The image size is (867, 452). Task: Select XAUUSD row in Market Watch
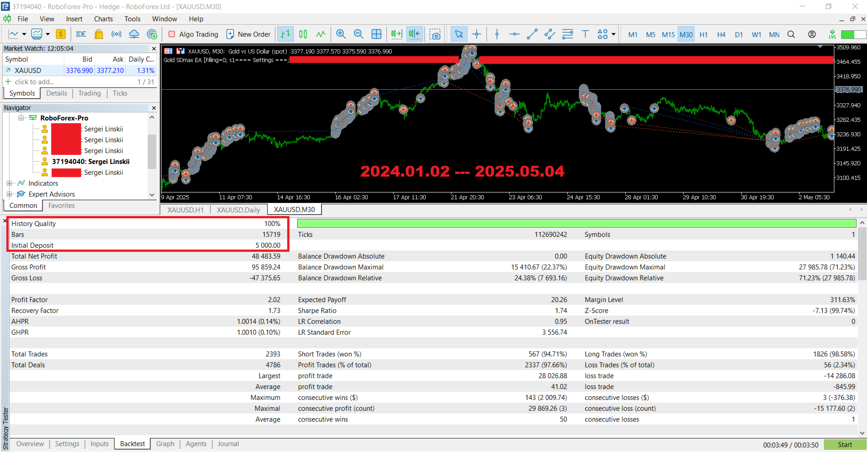(80, 71)
